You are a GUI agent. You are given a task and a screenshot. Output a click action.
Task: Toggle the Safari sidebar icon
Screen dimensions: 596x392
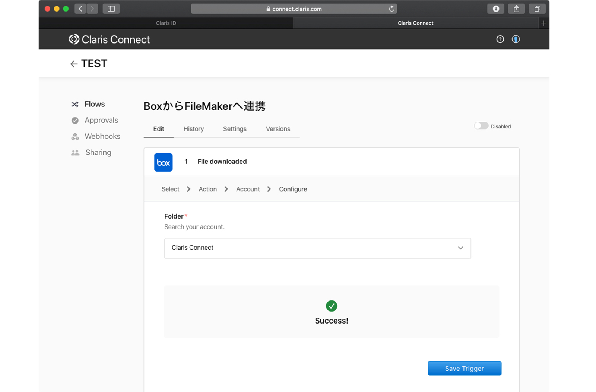pyautogui.click(x=111, y=9)
